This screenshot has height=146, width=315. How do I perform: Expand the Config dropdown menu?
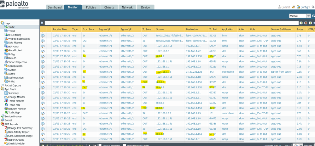coord(305,7)
